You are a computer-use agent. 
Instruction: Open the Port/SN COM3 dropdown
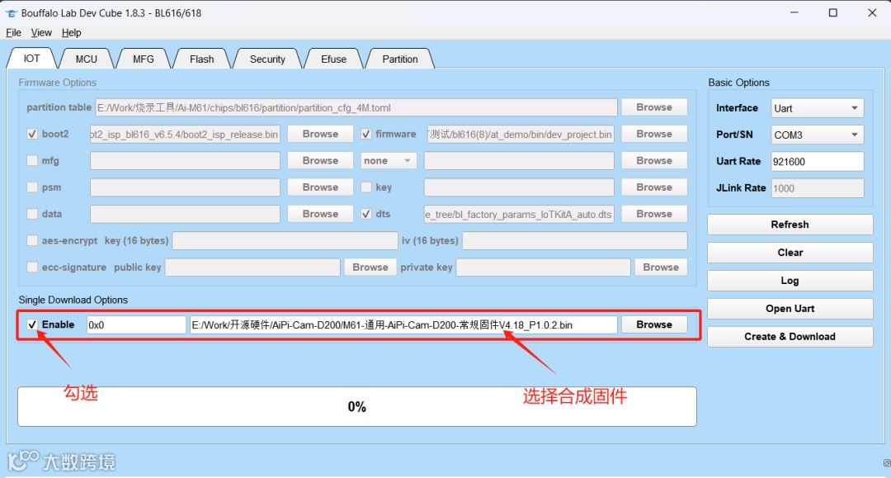pyautogui.click(x=817, y=135)
